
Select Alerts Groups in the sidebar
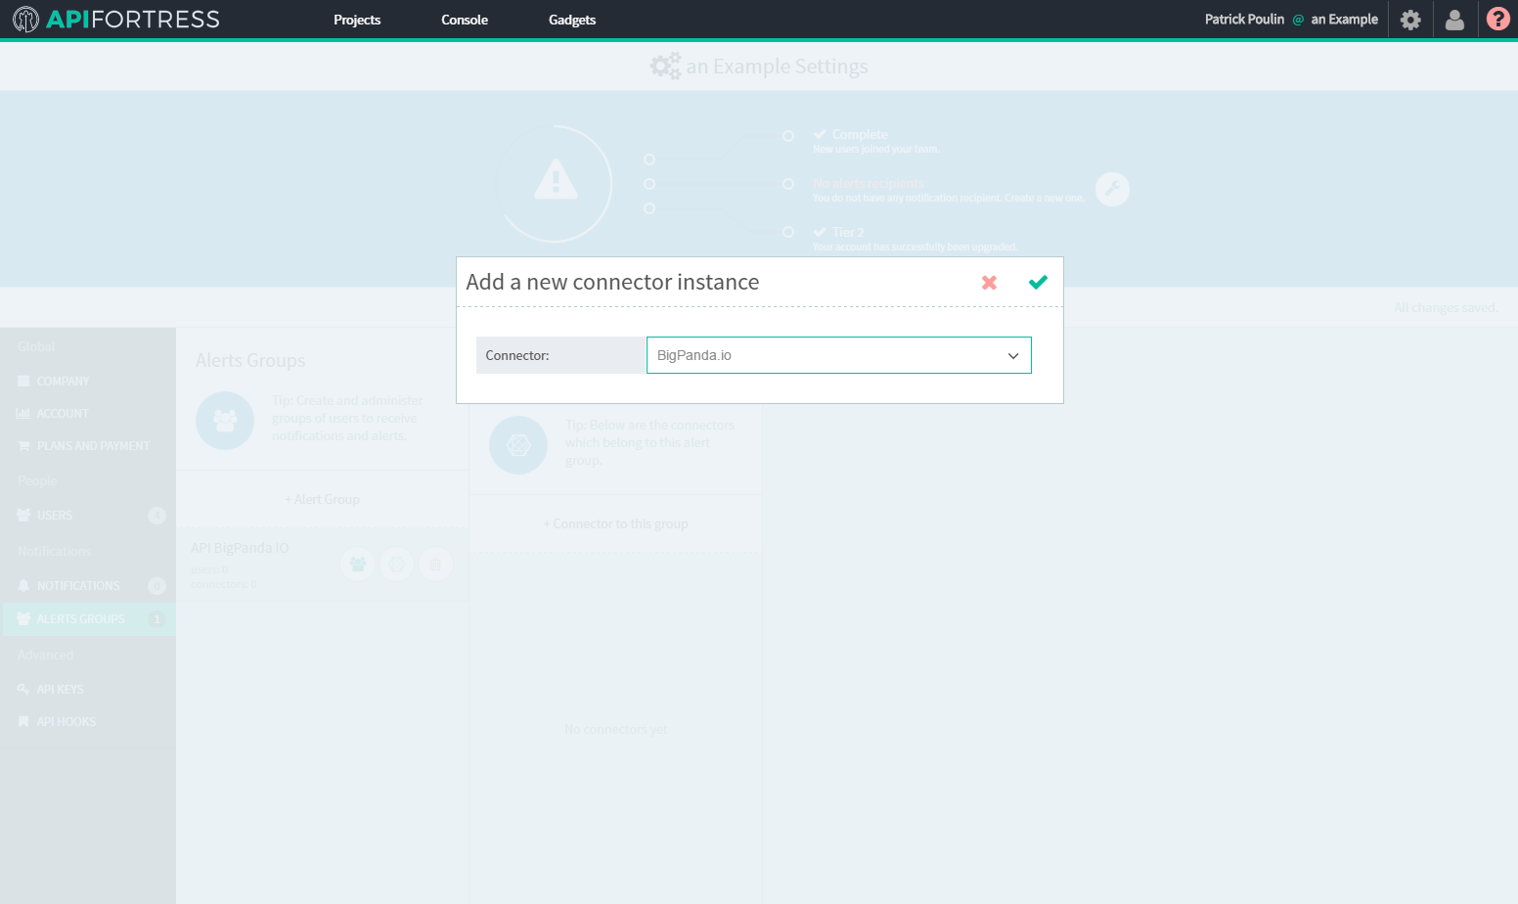(x=81, y=619)
